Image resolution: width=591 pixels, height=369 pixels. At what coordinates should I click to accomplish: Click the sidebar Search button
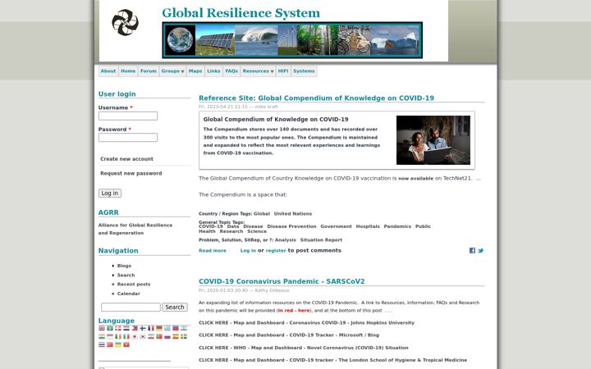[175, 307]
